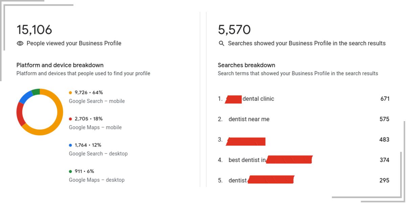Image resolution: width=406 pixels, height=203 pixels.
Task: Click the magnifier icon beside searches text
Action: click(x=222, y=43)
